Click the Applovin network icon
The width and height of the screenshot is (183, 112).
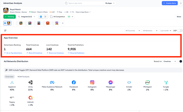pyautogui.click(x=12, y=82)
